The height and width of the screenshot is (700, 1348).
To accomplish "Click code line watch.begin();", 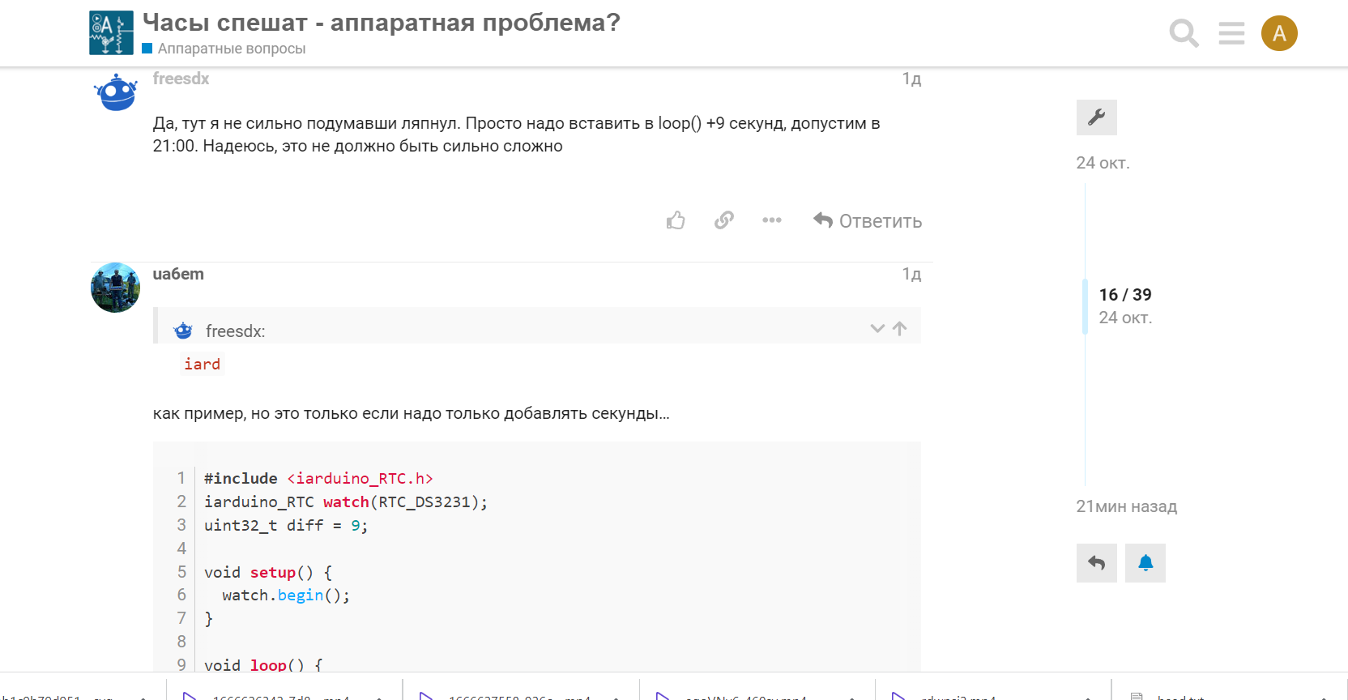I will pyautogui.click(x=286, y=595).
